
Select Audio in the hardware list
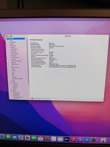click(12, 44)
